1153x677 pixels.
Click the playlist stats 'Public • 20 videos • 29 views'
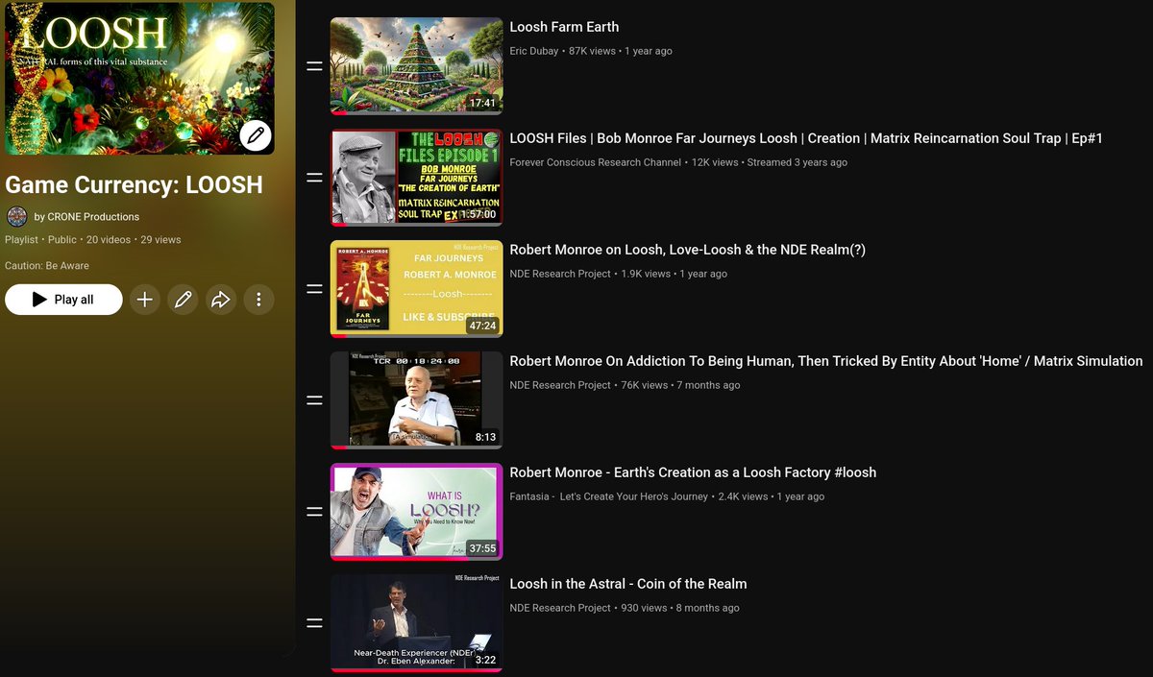coord(113,240)
